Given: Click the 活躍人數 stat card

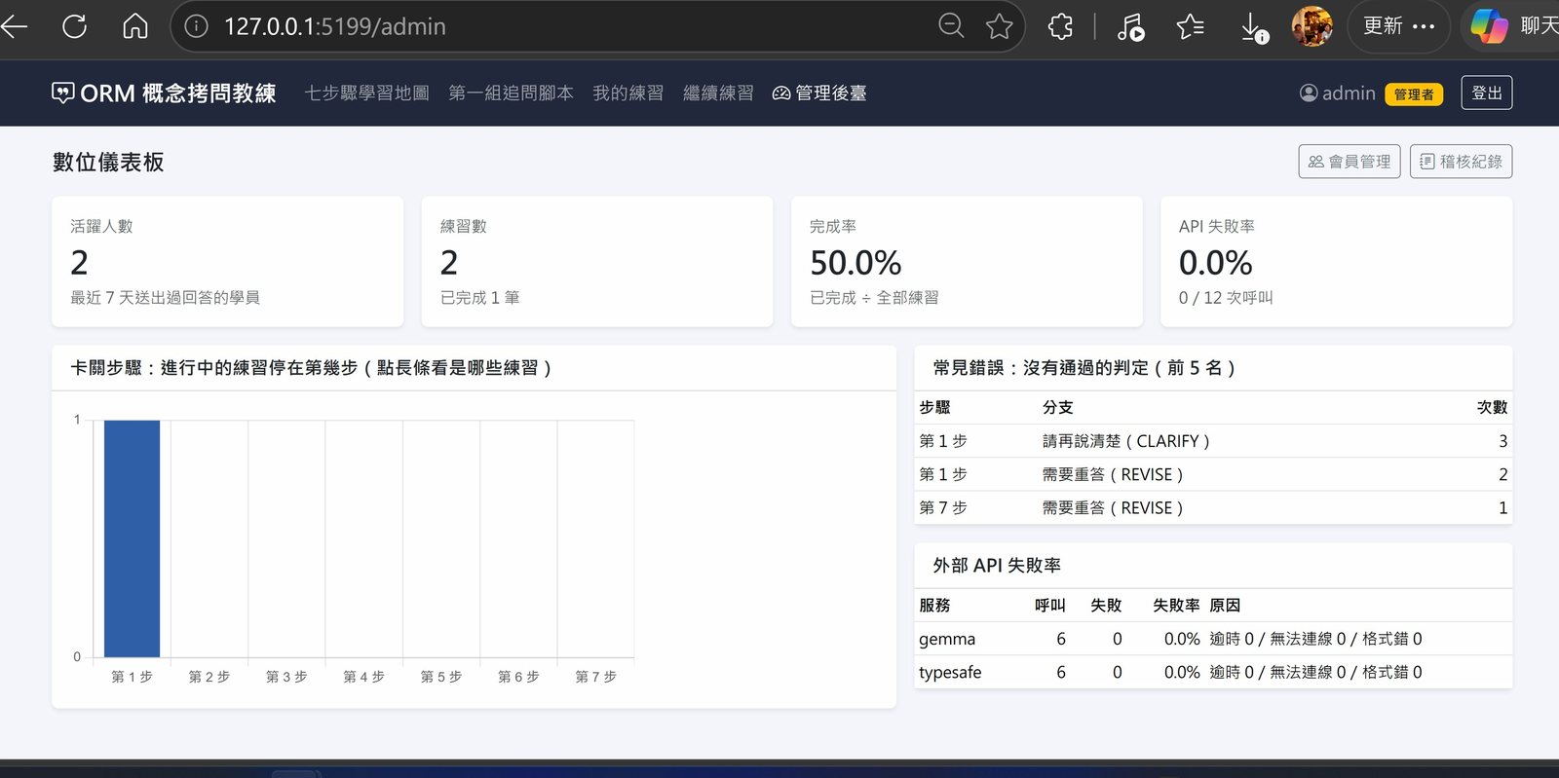Looking at the screenshot, I should point(227,262).
